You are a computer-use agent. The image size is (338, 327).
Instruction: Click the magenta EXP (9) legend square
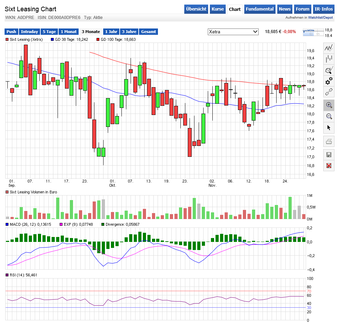coord(61,225)
